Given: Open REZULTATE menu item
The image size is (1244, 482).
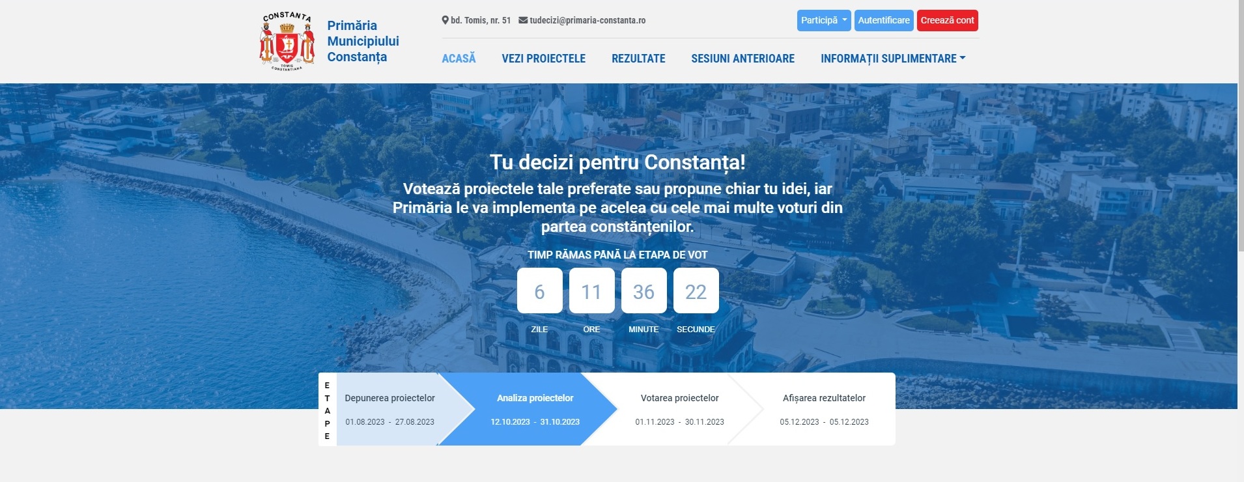Looking at the screenshot, I should tap(638, 59).
